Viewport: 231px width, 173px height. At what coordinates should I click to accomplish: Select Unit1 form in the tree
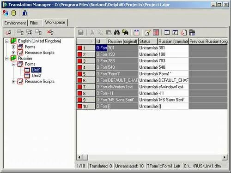pyautogui.click(x=36, y=70)
